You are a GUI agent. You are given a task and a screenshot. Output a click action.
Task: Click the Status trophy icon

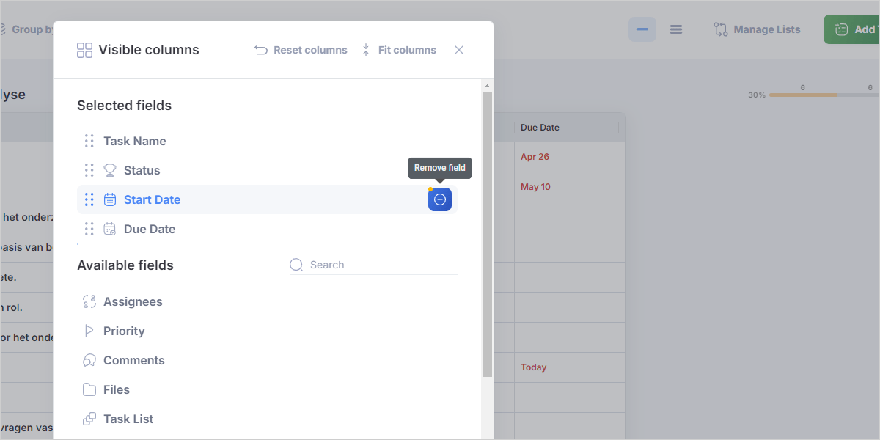pyautogui.click(x=110, y=170)
